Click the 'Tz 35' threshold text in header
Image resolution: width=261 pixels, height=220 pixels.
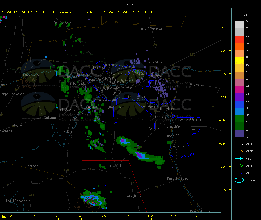point(156,12)
